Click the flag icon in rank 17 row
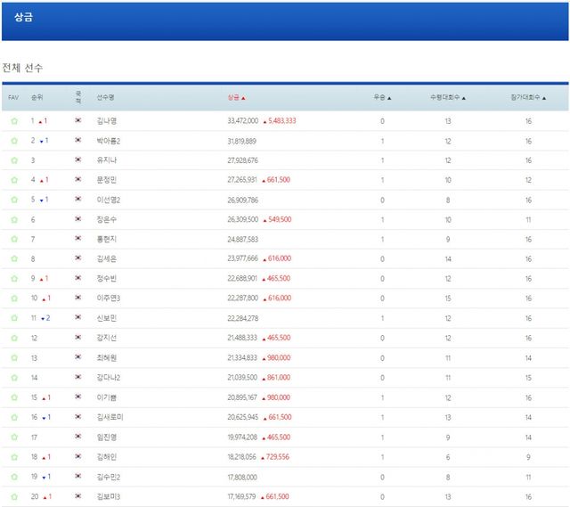The image size is (570, 507). click(x=78, y=437)
